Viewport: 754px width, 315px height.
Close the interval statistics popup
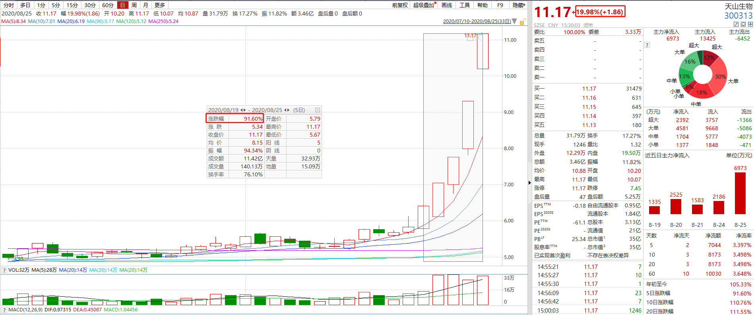point(317,110)
